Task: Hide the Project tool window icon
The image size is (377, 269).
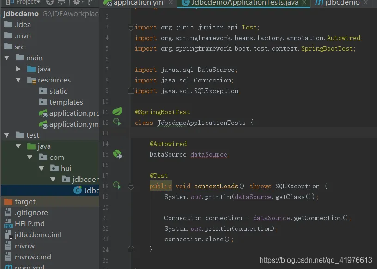Action: (x=91, y=2)
